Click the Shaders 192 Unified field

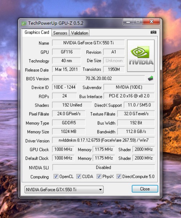(72, 105)
